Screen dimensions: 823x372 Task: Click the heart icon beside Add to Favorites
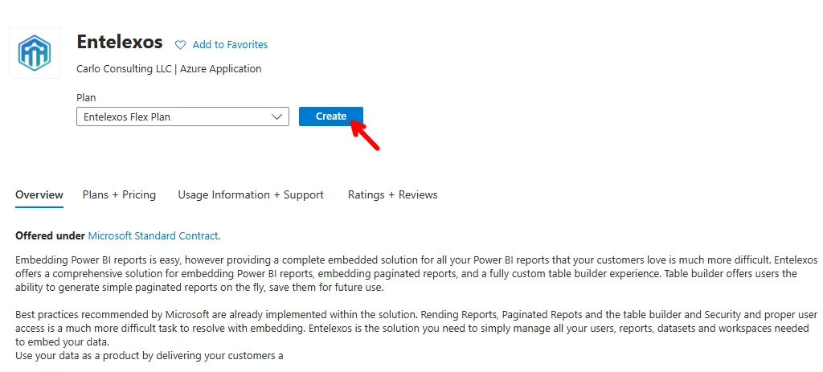point(180,45)
